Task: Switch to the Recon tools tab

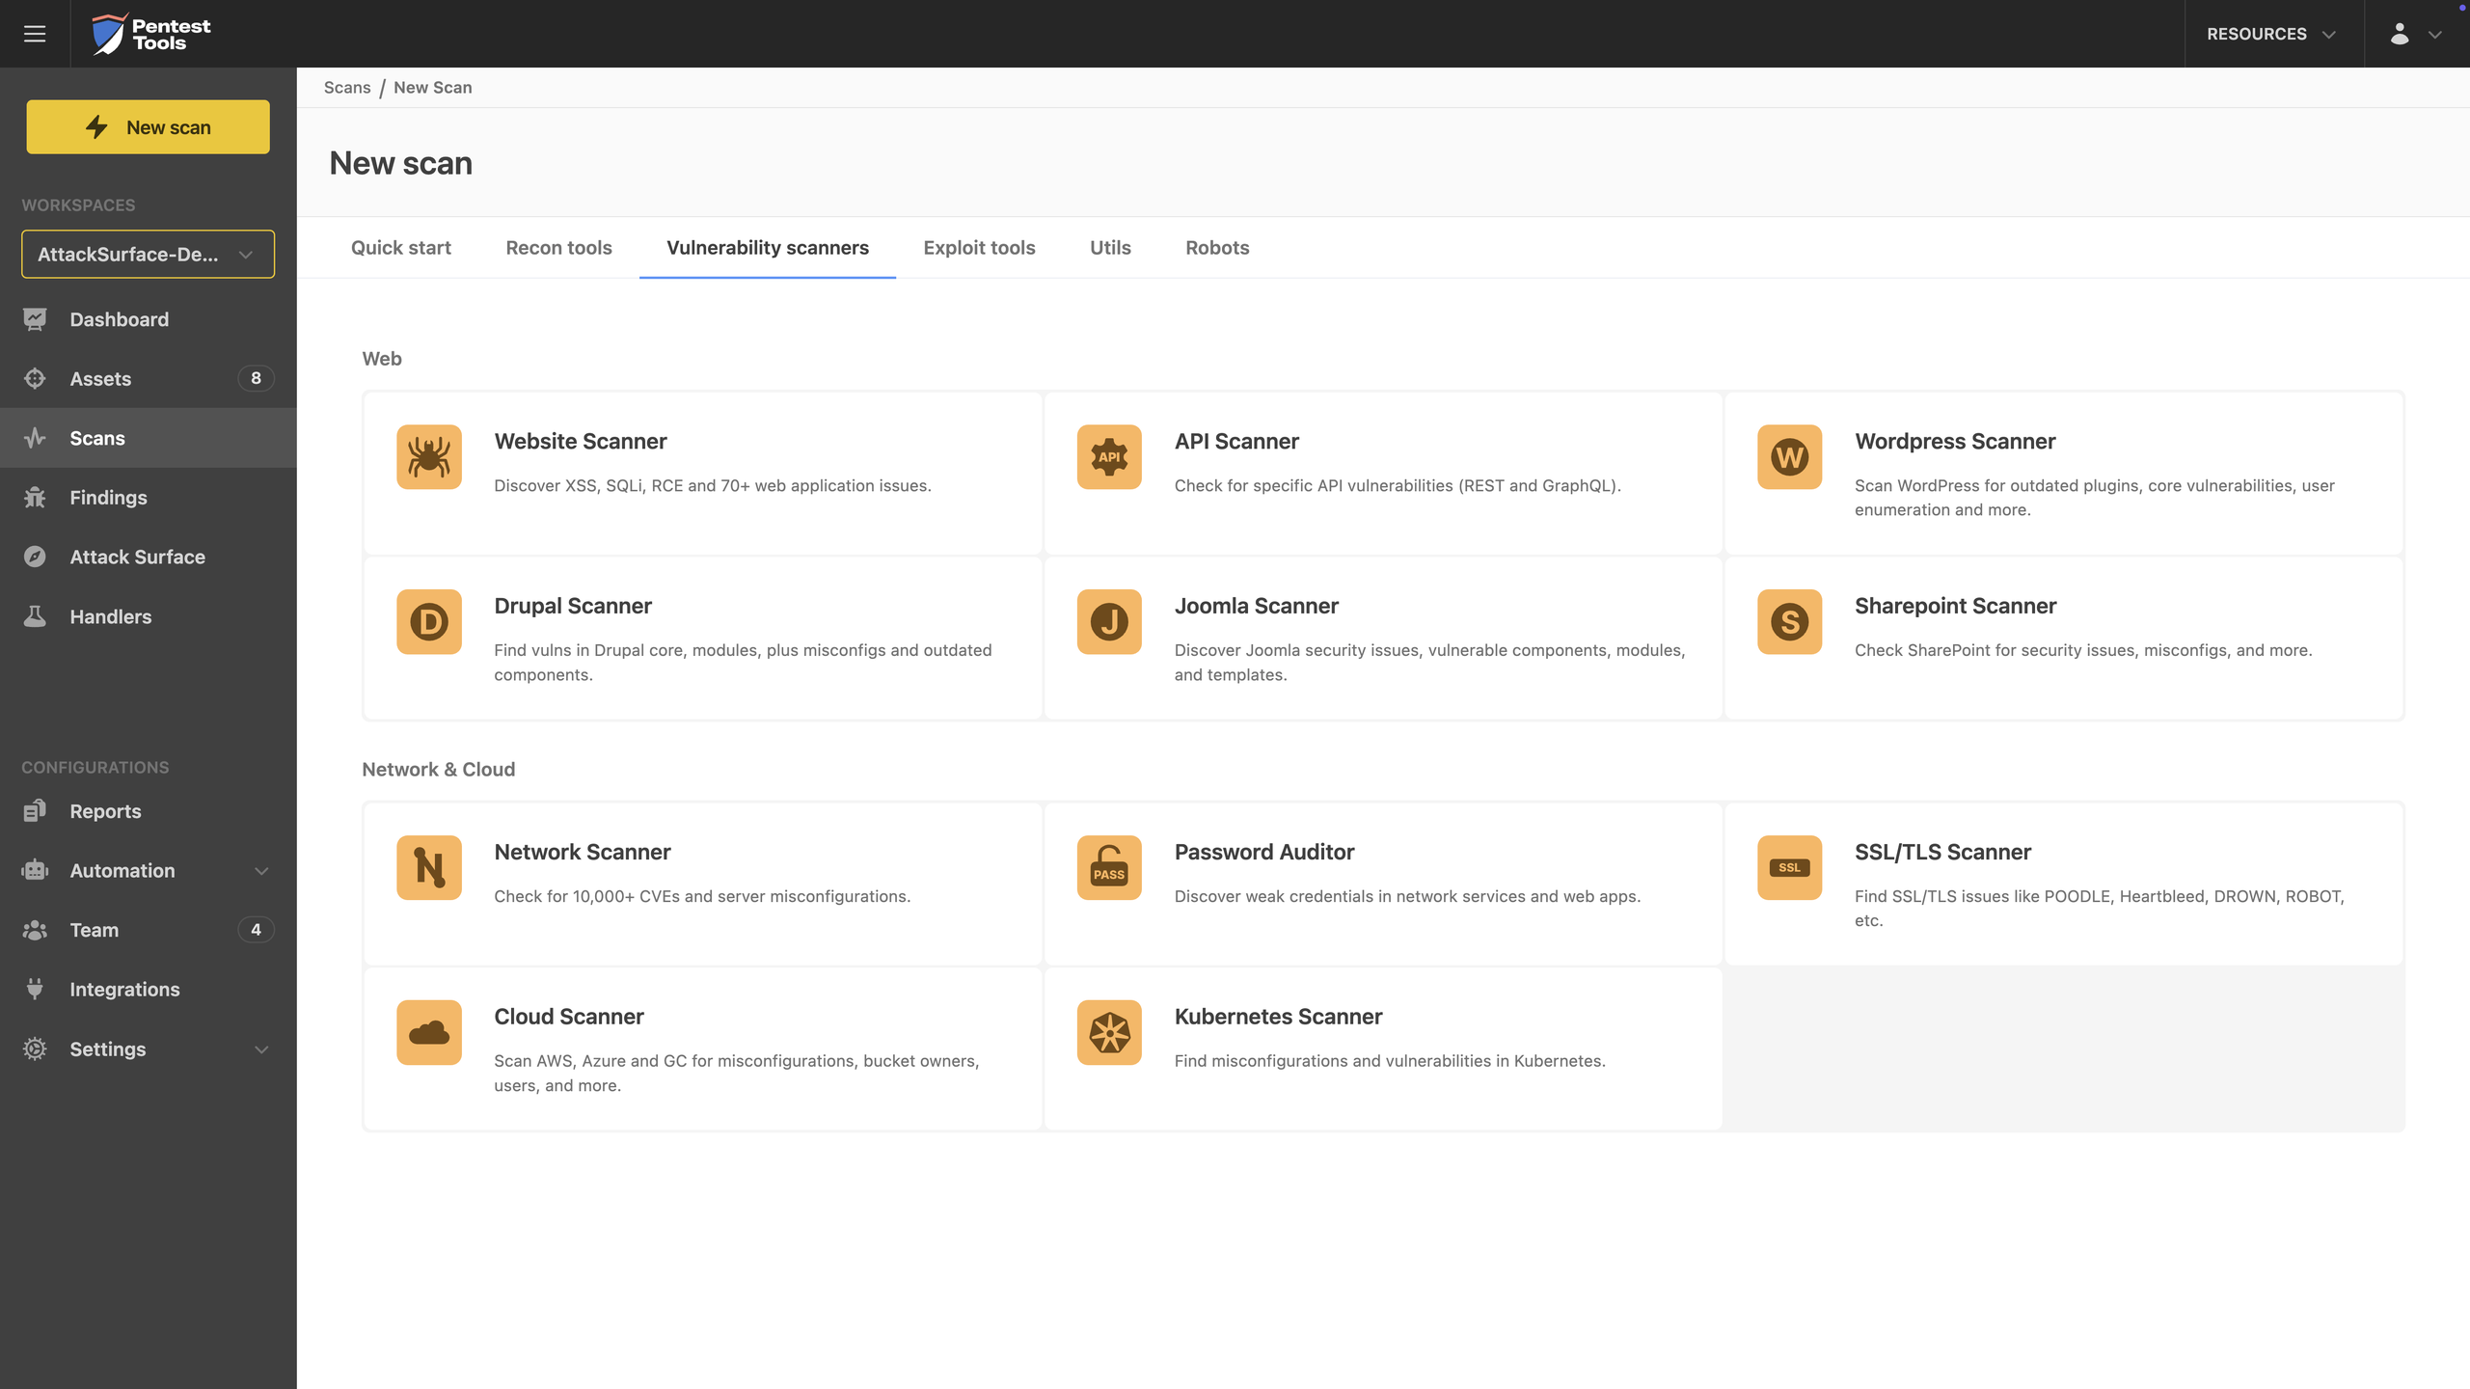Action: pos(558,248)
